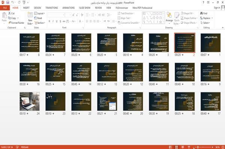The width and height of the screenshot is (225, 149).
Task: Switch to the SLIDE SHOW tab
Action: 85,8
